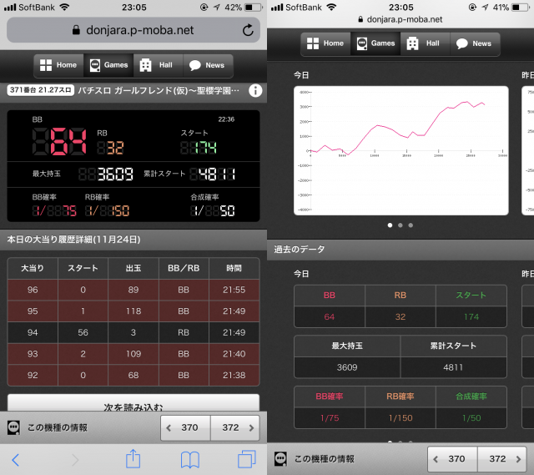Go to previous machine 370 in left screen
The width and height of the screenshot is (534, 475).
point(185,427)
